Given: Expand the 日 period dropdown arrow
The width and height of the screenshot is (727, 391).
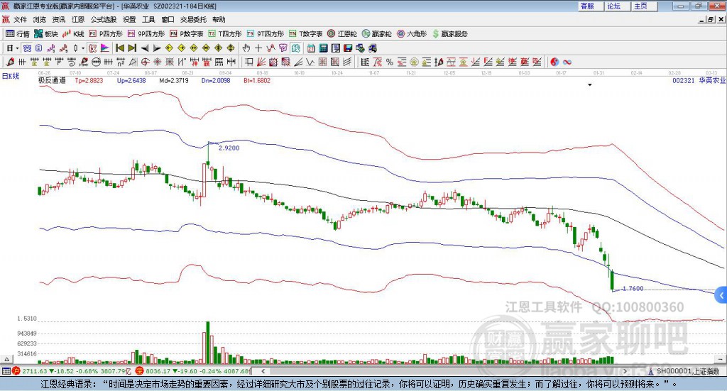Looking at the screenshot, I should 18,48.
